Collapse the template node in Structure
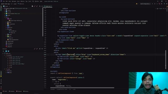168x94 pixels. pyautogui.click(x=5, y=55)
